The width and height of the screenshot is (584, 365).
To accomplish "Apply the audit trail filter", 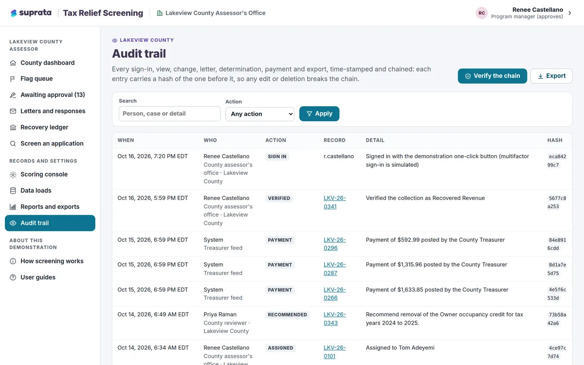I will point(319,113).
